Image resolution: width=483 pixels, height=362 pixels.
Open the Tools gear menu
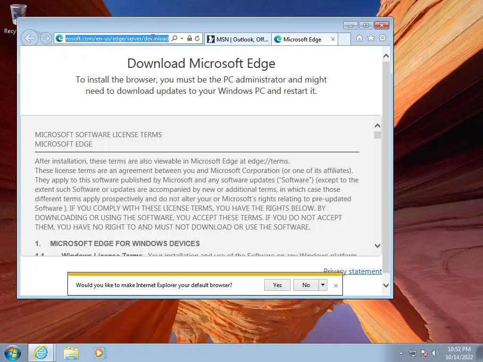(383, 38)
